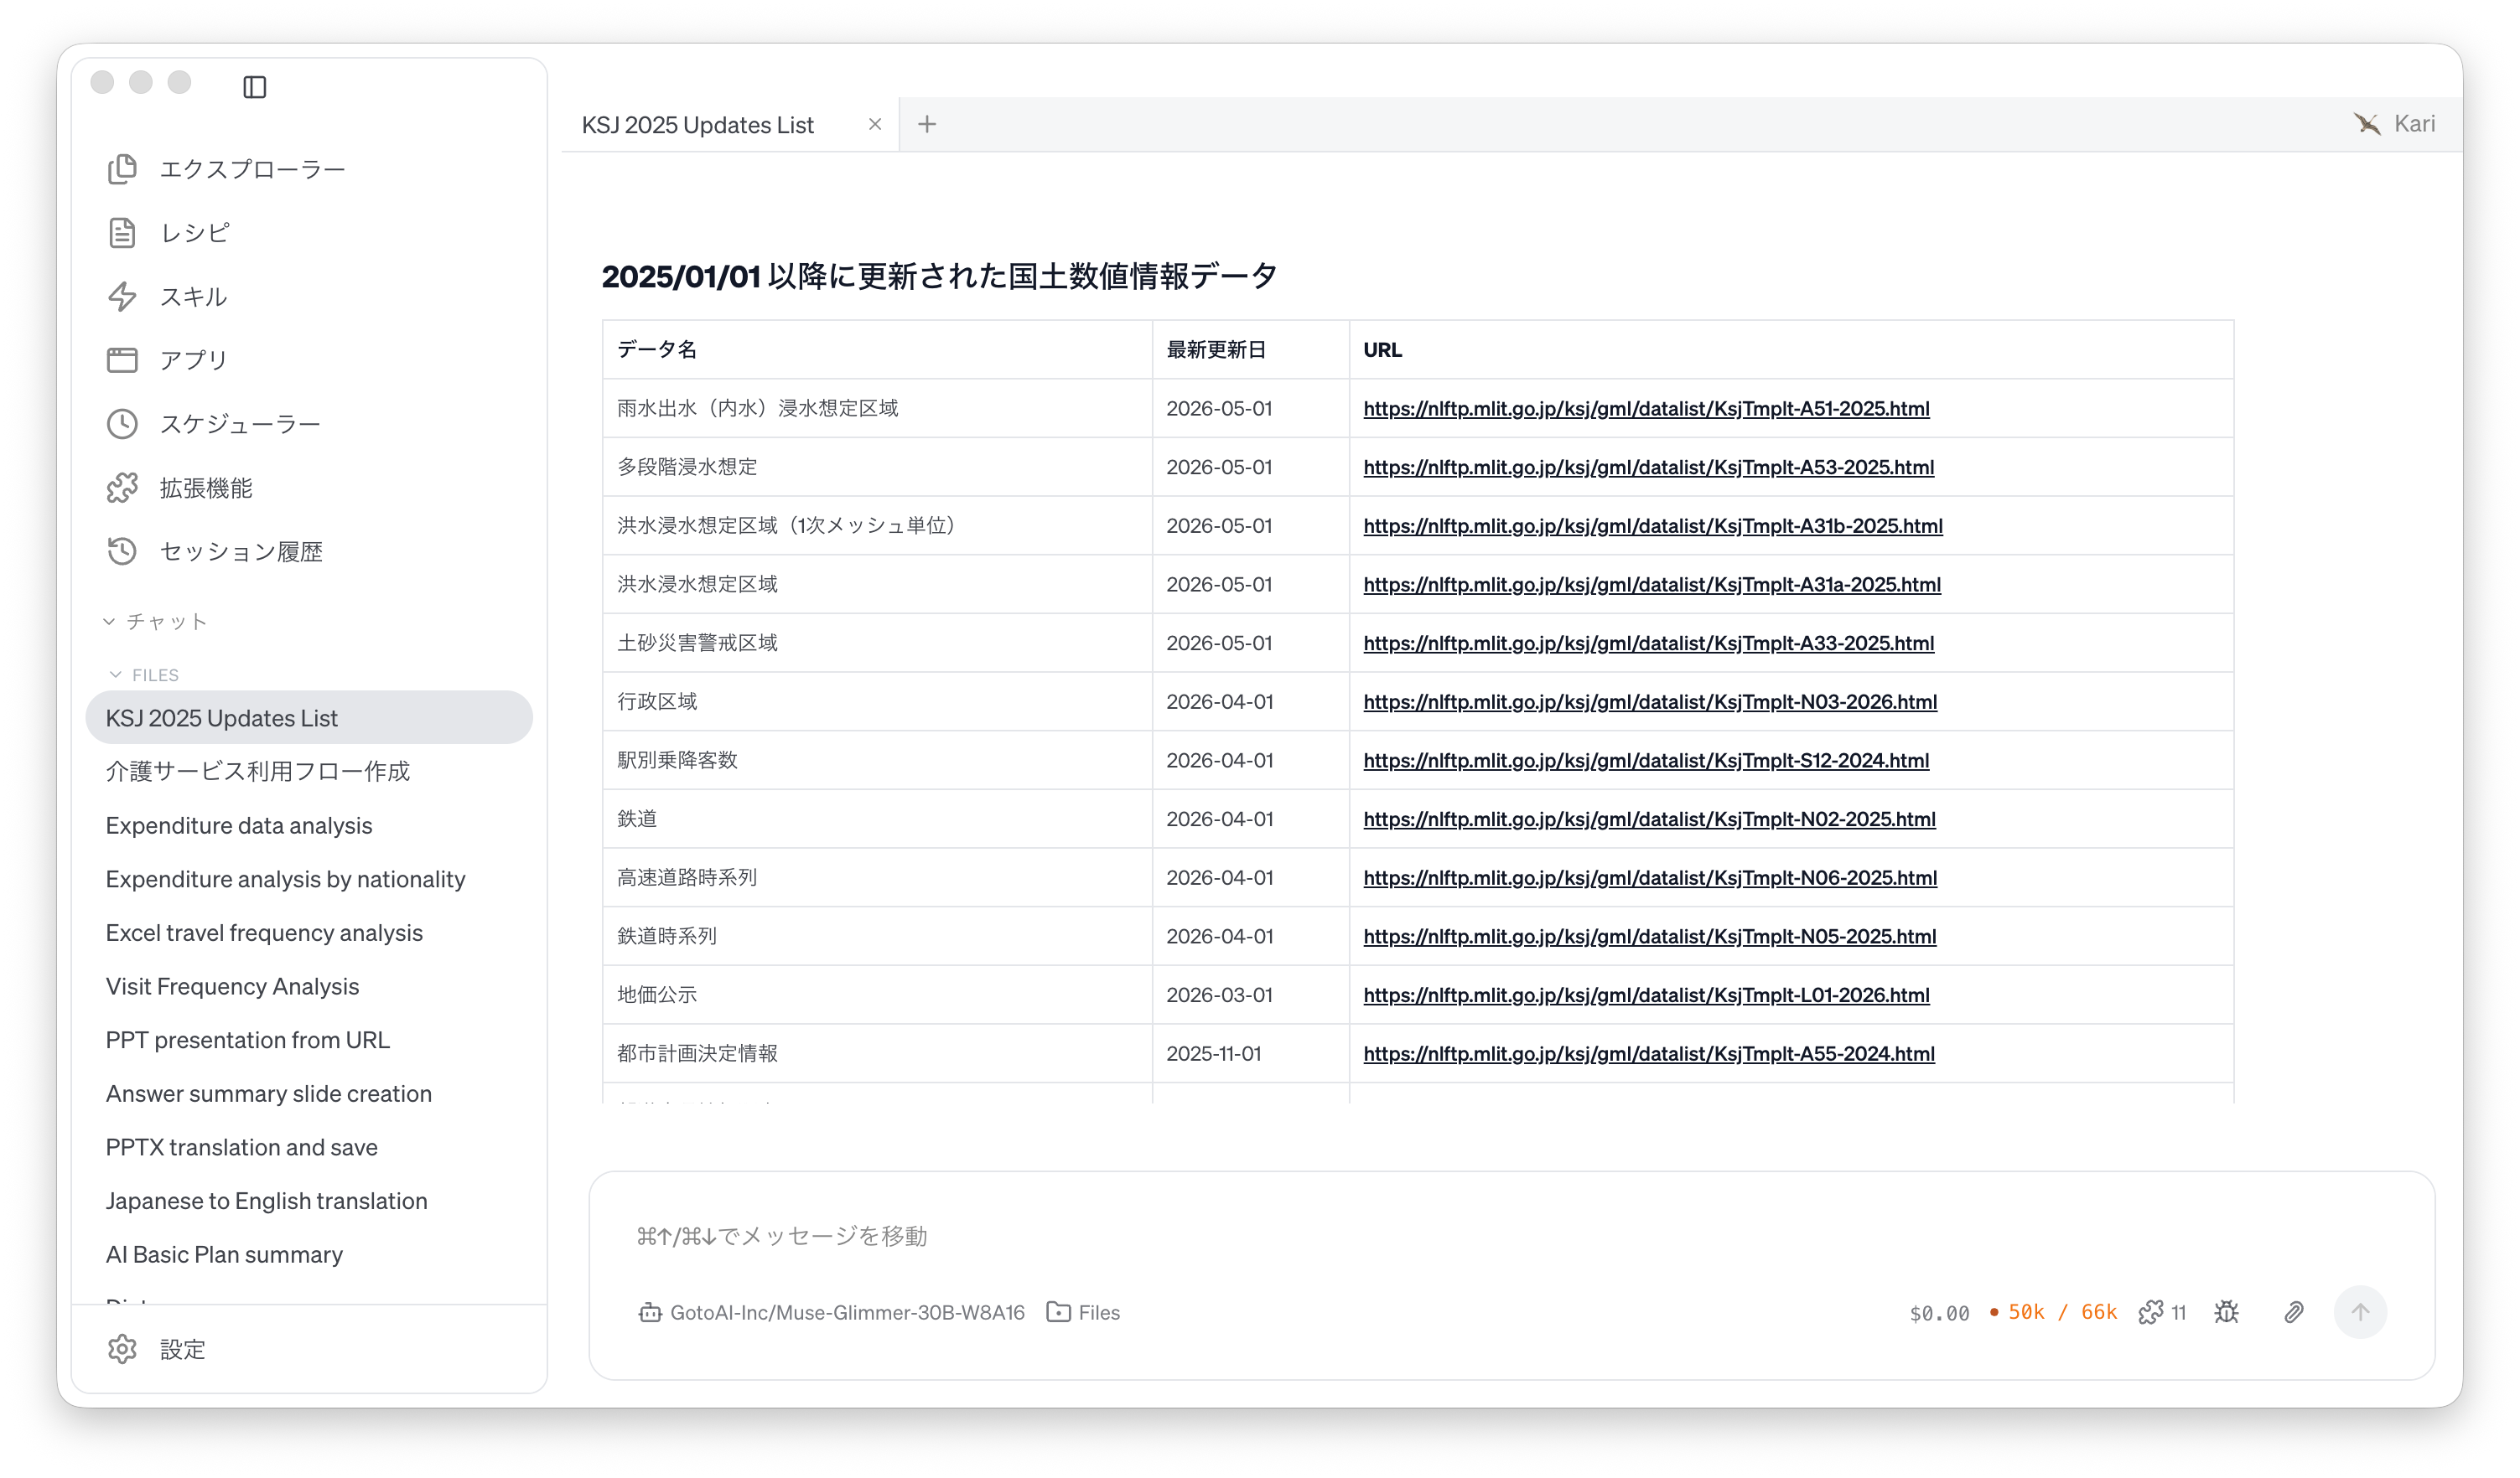Open 設定 settings
2520x1478 pixels.
(156, 1349)
